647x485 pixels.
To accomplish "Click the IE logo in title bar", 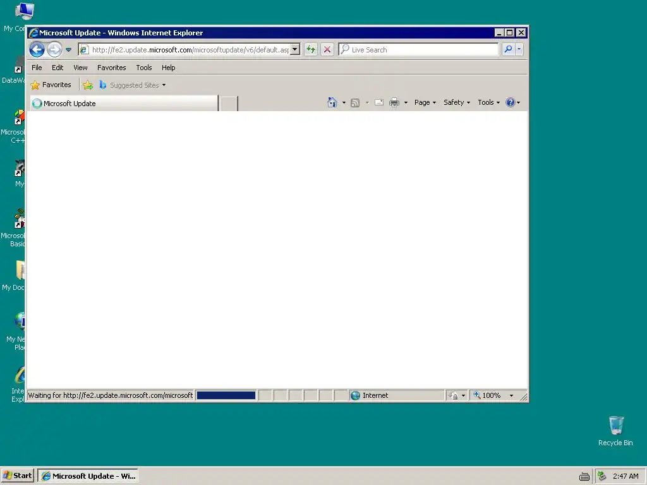I will click(x=33, y=33).
